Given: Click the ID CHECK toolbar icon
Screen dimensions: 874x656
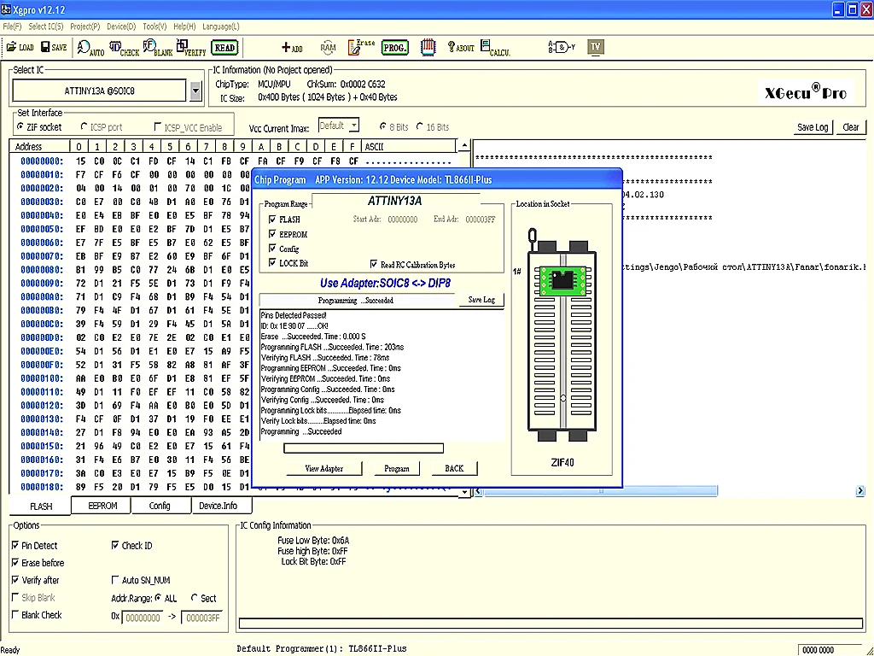Looking at the screenshot, I should pos(124,48).
